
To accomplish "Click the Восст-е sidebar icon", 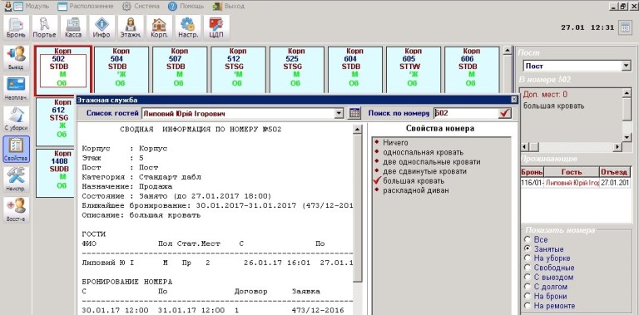I will point(17,209).
